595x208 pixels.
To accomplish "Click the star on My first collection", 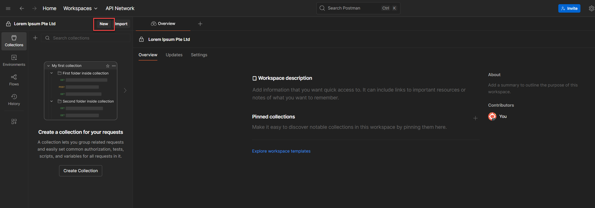I will tap(108, 66).
